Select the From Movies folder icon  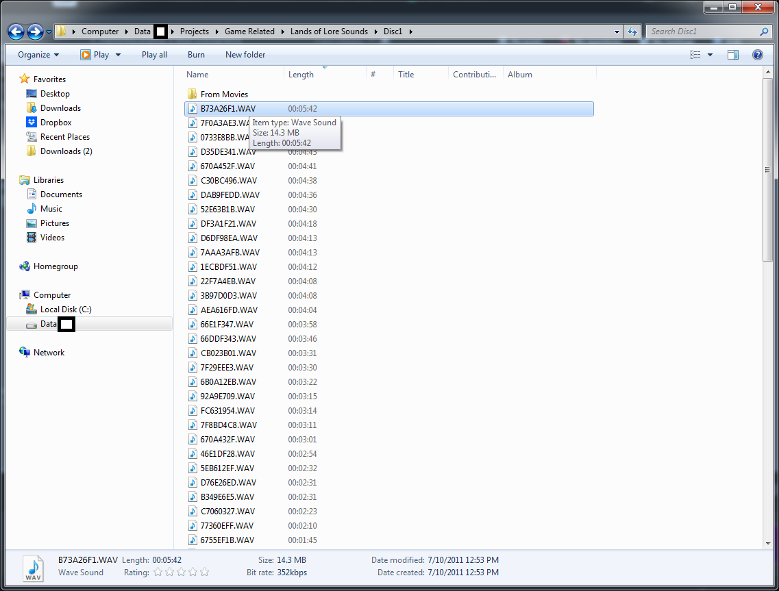click(193, 94)
